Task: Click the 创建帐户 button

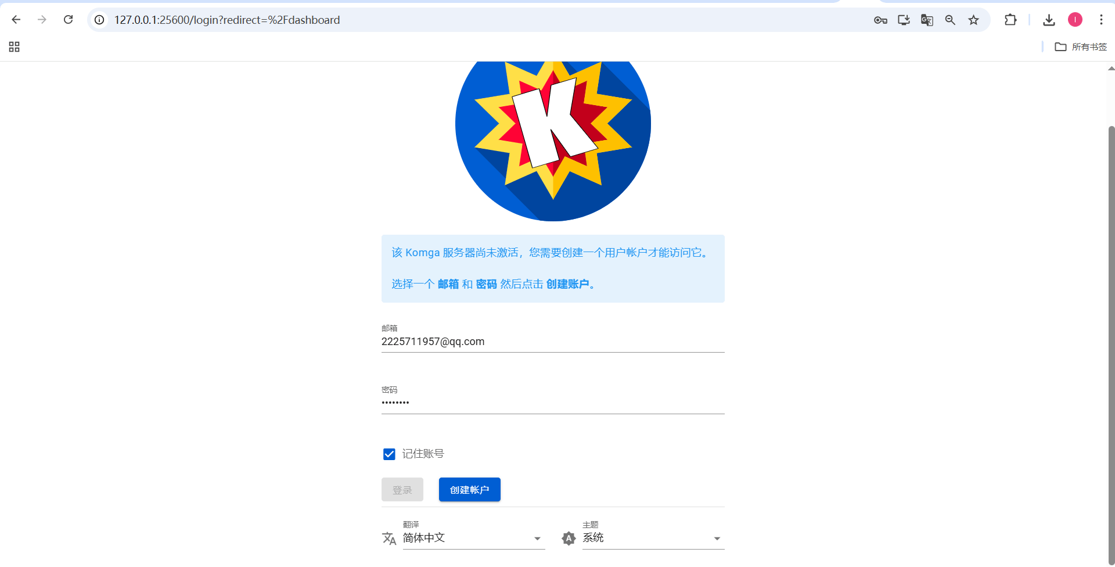Action: click(470, 490)
